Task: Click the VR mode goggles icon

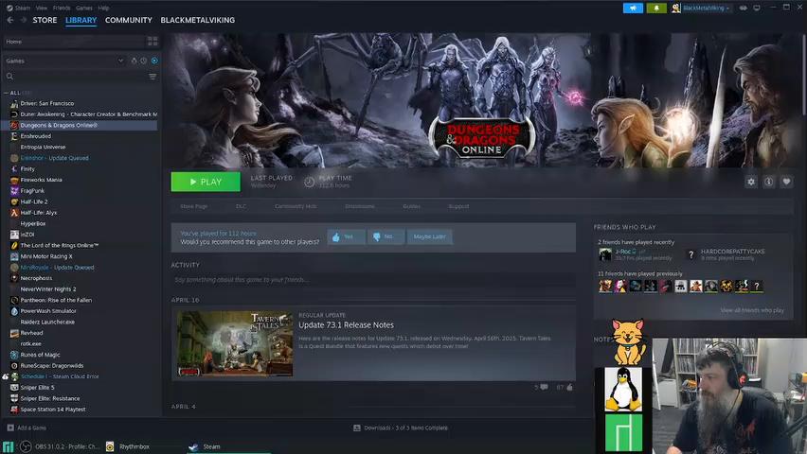Action: tap(744, 9)
